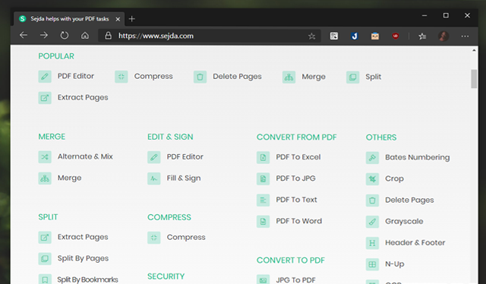Open the PDF To Word link

point(298,221)
